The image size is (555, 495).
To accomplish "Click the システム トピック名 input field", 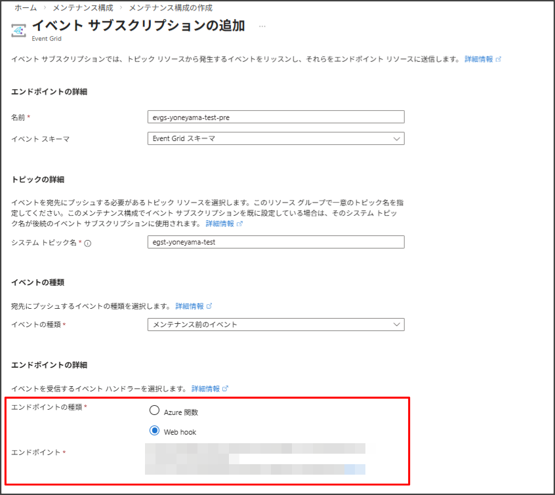I will click(276, 242).
